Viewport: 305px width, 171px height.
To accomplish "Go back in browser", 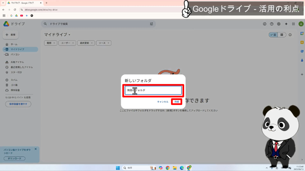I will click(x=4, y=10).
